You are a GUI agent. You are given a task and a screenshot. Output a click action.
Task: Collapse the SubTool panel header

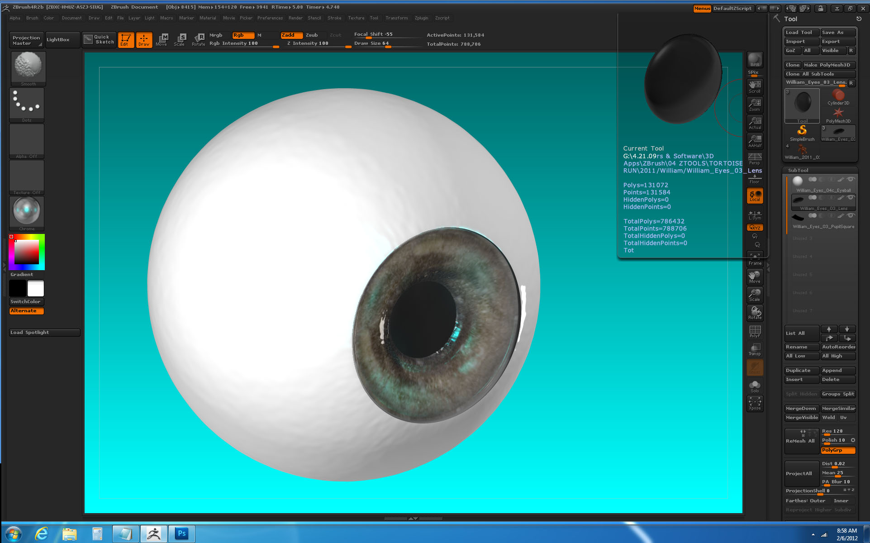click(798, 170)
